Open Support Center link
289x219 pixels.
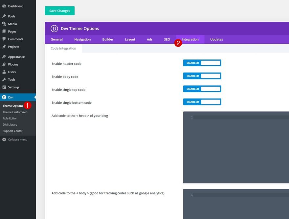[x=12, y=131]
